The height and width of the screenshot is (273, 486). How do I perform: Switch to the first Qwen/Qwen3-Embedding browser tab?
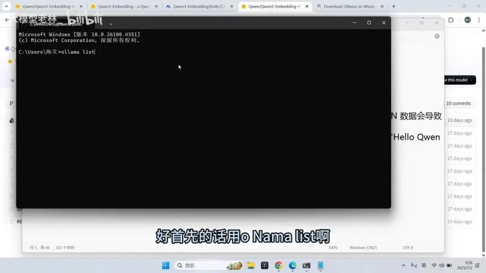coord(48,6)
